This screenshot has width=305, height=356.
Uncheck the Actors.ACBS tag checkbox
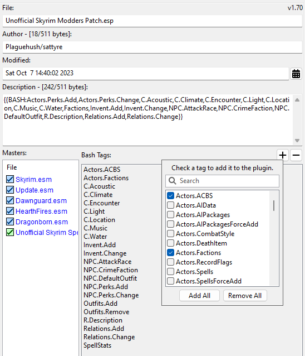(170, 196)
